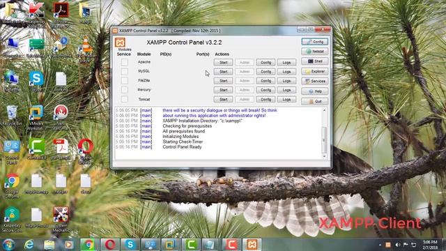
Task: View Logs for Tomcat
Action: [x=286, y=99]
